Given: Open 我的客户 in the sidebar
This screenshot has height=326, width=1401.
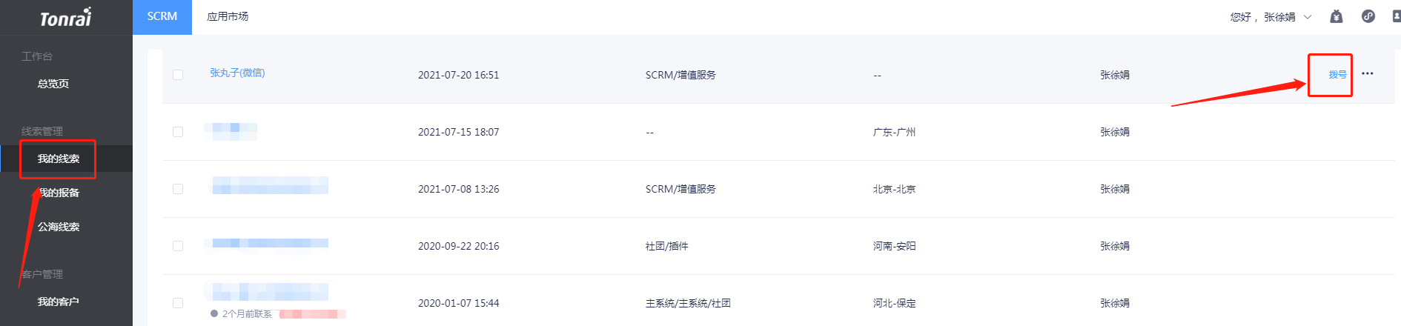Looking at the screenshot, I should pos(59,302).
